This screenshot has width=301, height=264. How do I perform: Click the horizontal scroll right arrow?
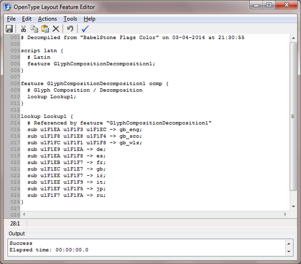[285, 214]
